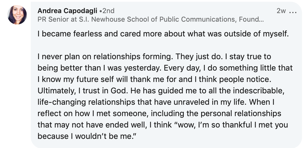Click the 2w timestamp on the comment
This screenshot has height=148, width=306.
tap(281, 11)
